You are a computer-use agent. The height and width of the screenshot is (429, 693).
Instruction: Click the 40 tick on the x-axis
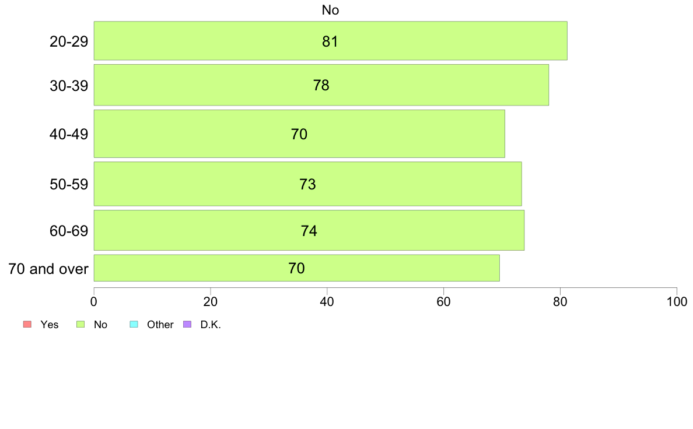point(327,302)
